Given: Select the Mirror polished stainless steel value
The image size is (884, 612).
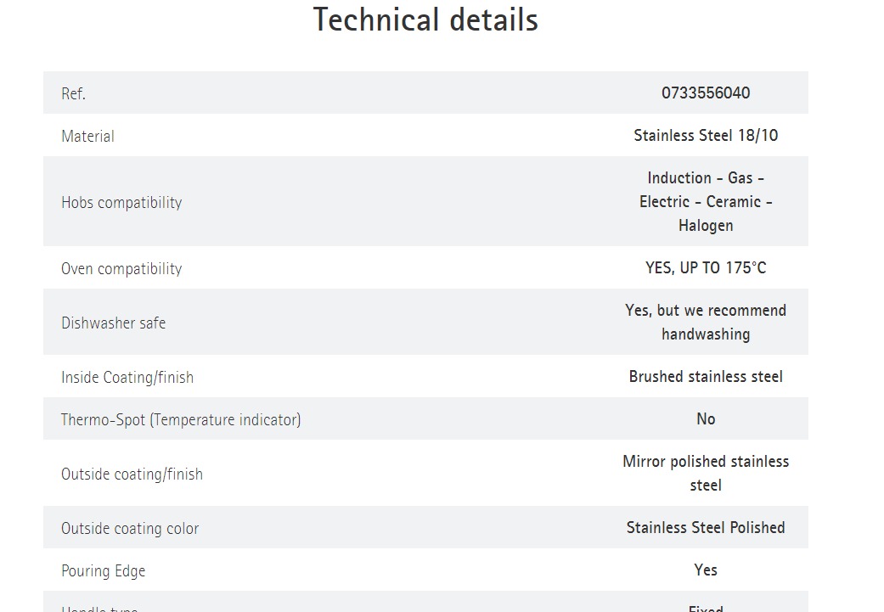Looking at the screenshot, I should point(706,474).
